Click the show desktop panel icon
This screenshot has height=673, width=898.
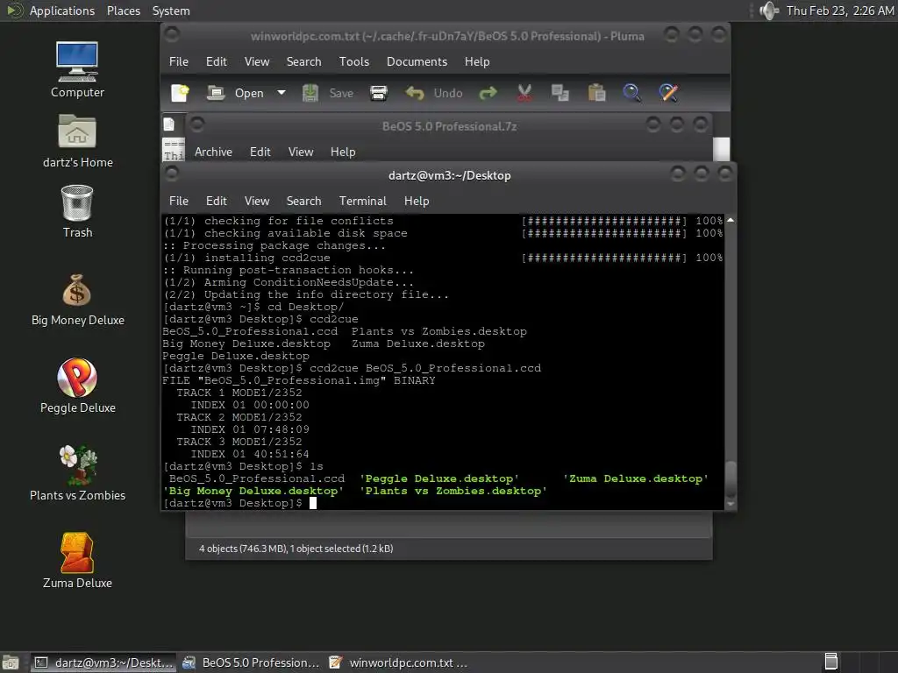tap(11, 662)
